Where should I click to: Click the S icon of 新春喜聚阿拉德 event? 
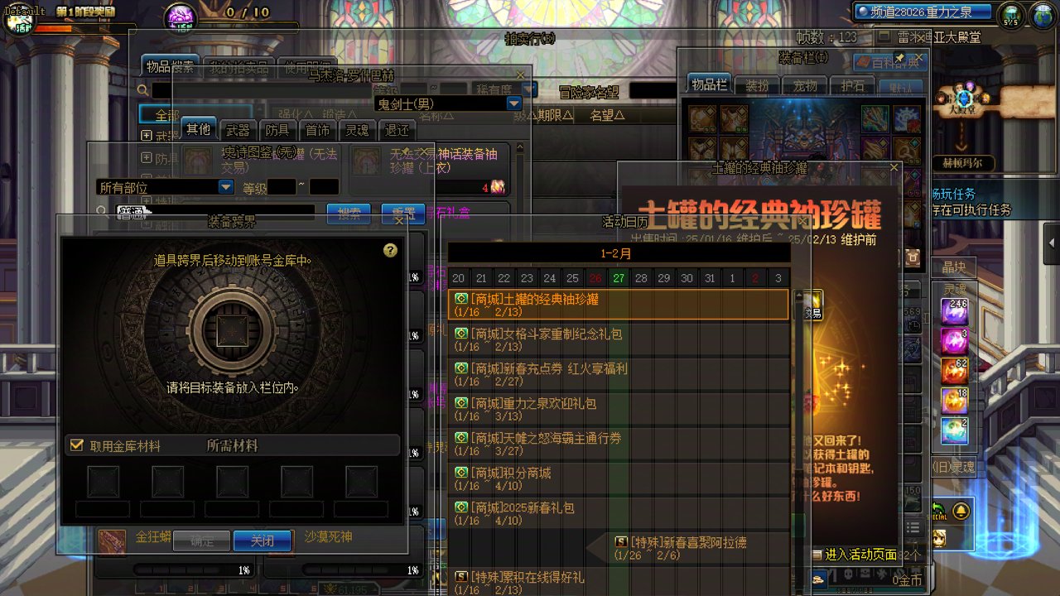click(621, 541)
